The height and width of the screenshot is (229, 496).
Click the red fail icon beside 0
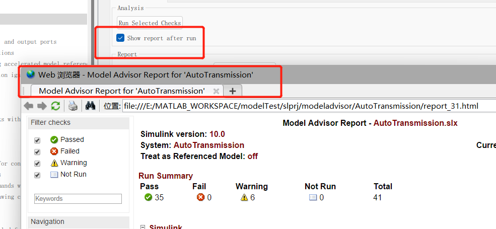click(200, 197)
